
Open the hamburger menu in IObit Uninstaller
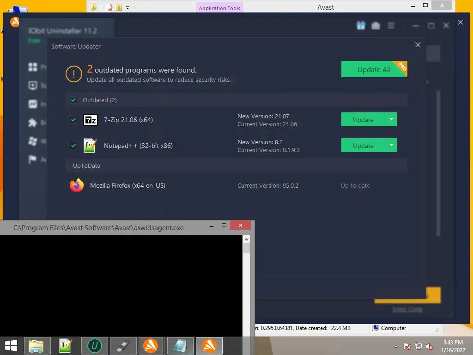[391, 26]
